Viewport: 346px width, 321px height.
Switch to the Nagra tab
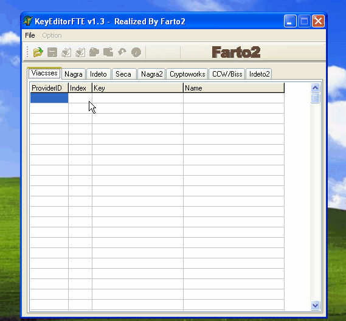coord(74,74)
